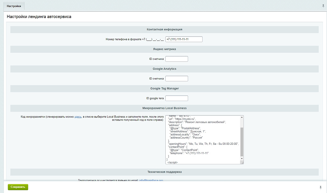Viewport: 327px width, 193px height.
Task: Click the Яндекс метрика section header
Action: pos(164,49)
